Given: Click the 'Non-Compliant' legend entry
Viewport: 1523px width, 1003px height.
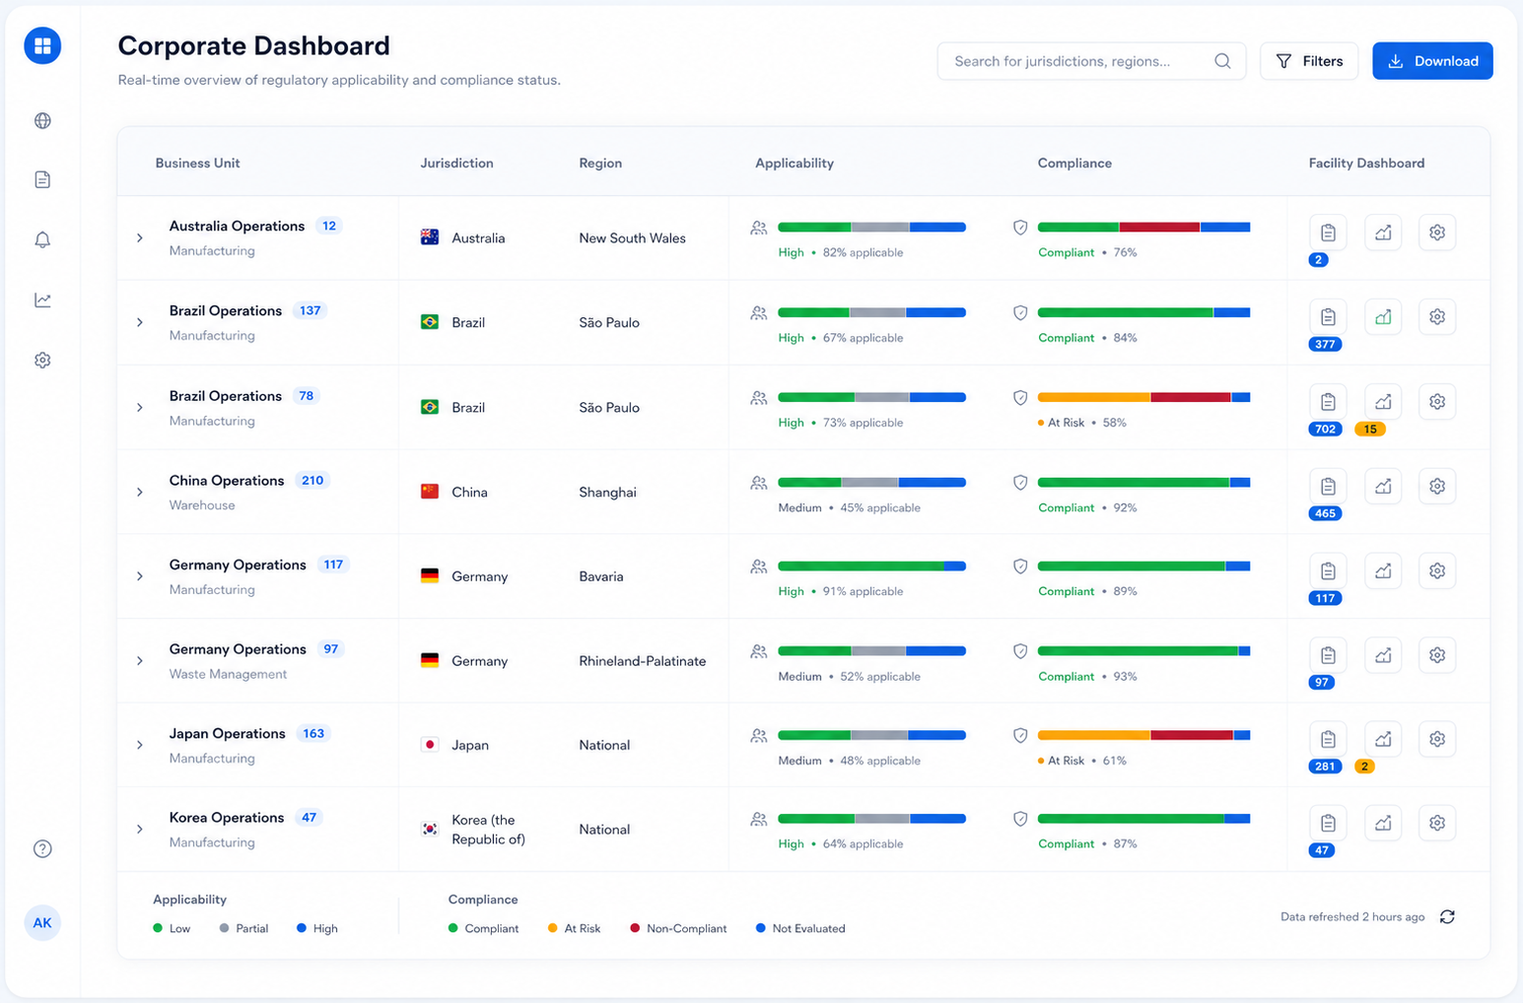Looking at the screenshot, I should tap(678, 928).
